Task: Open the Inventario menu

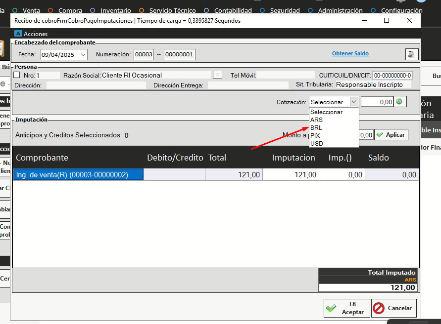Action: [x=115, y=10]
